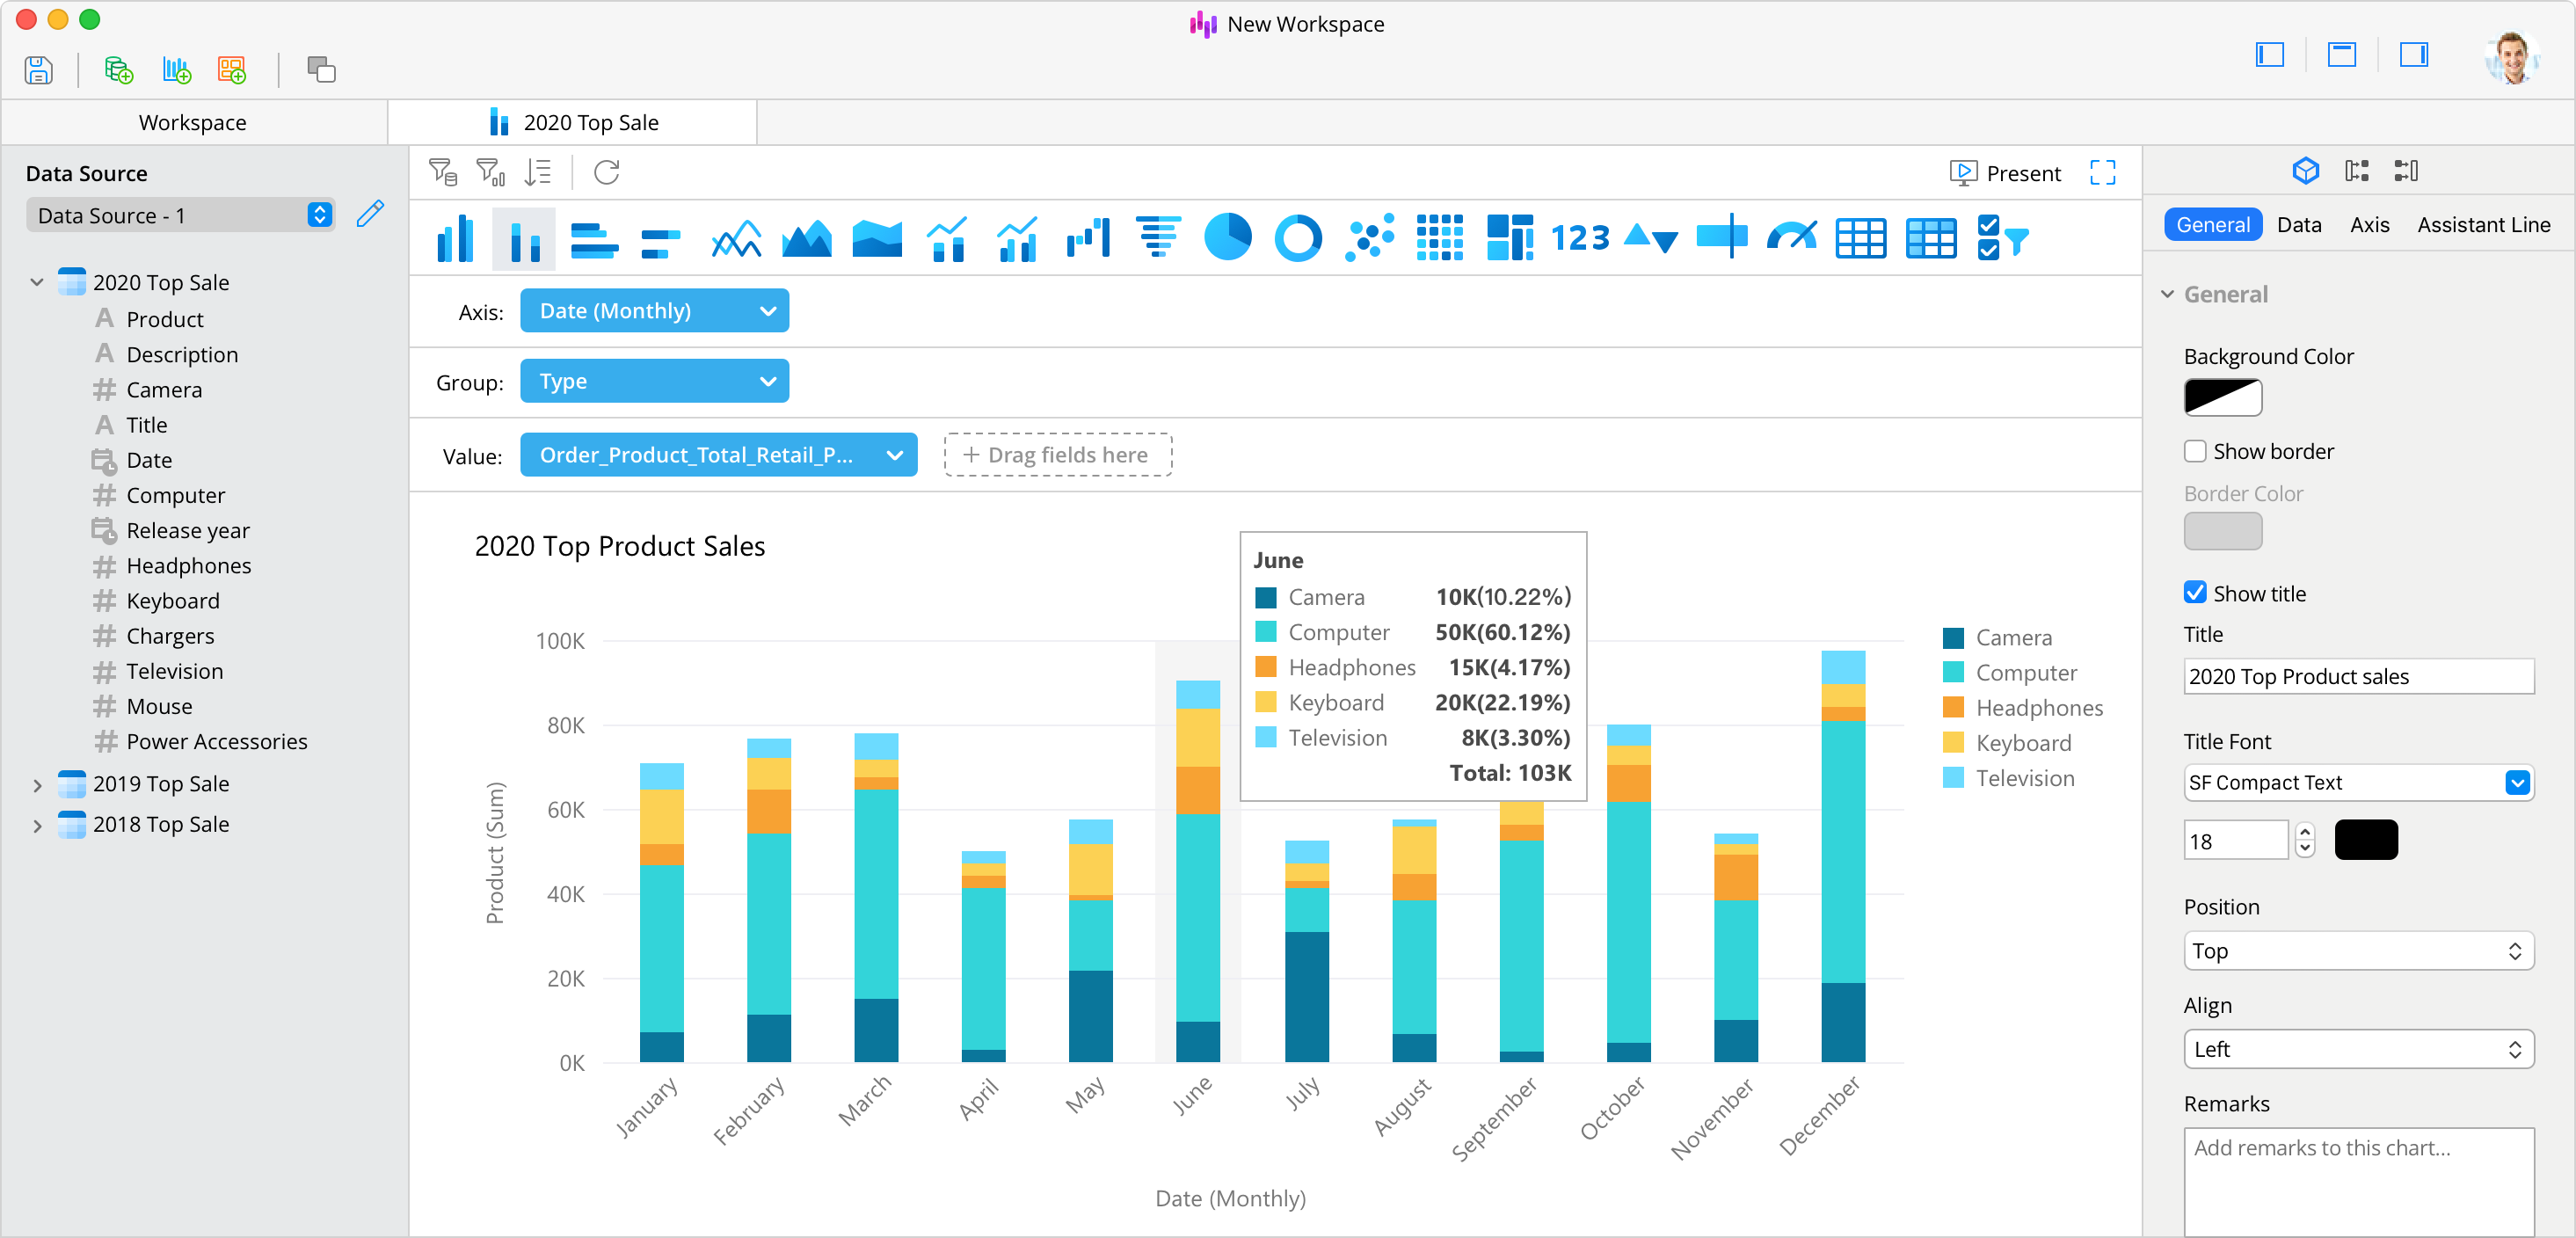This screenshot has width=2576, height=1238.
Task: Click the Present button
Action: (2005, 172)
